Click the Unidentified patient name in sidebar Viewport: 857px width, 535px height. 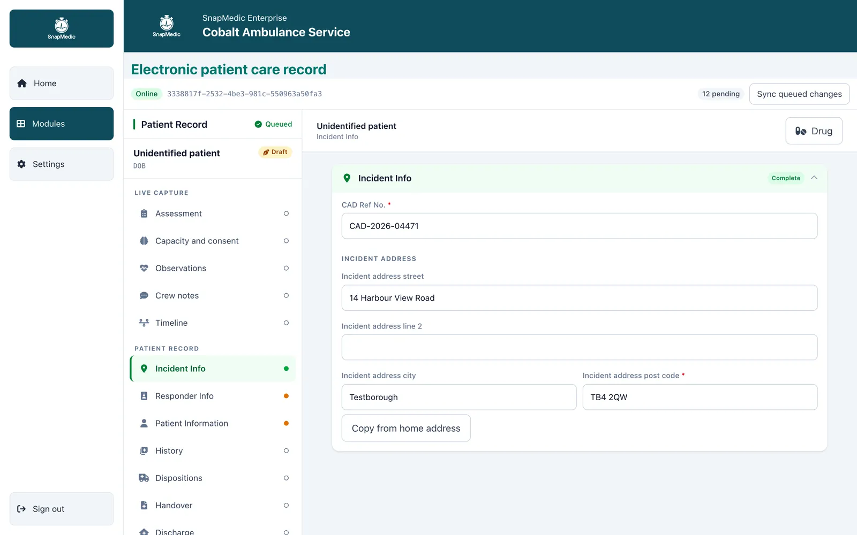click(177, 153)
